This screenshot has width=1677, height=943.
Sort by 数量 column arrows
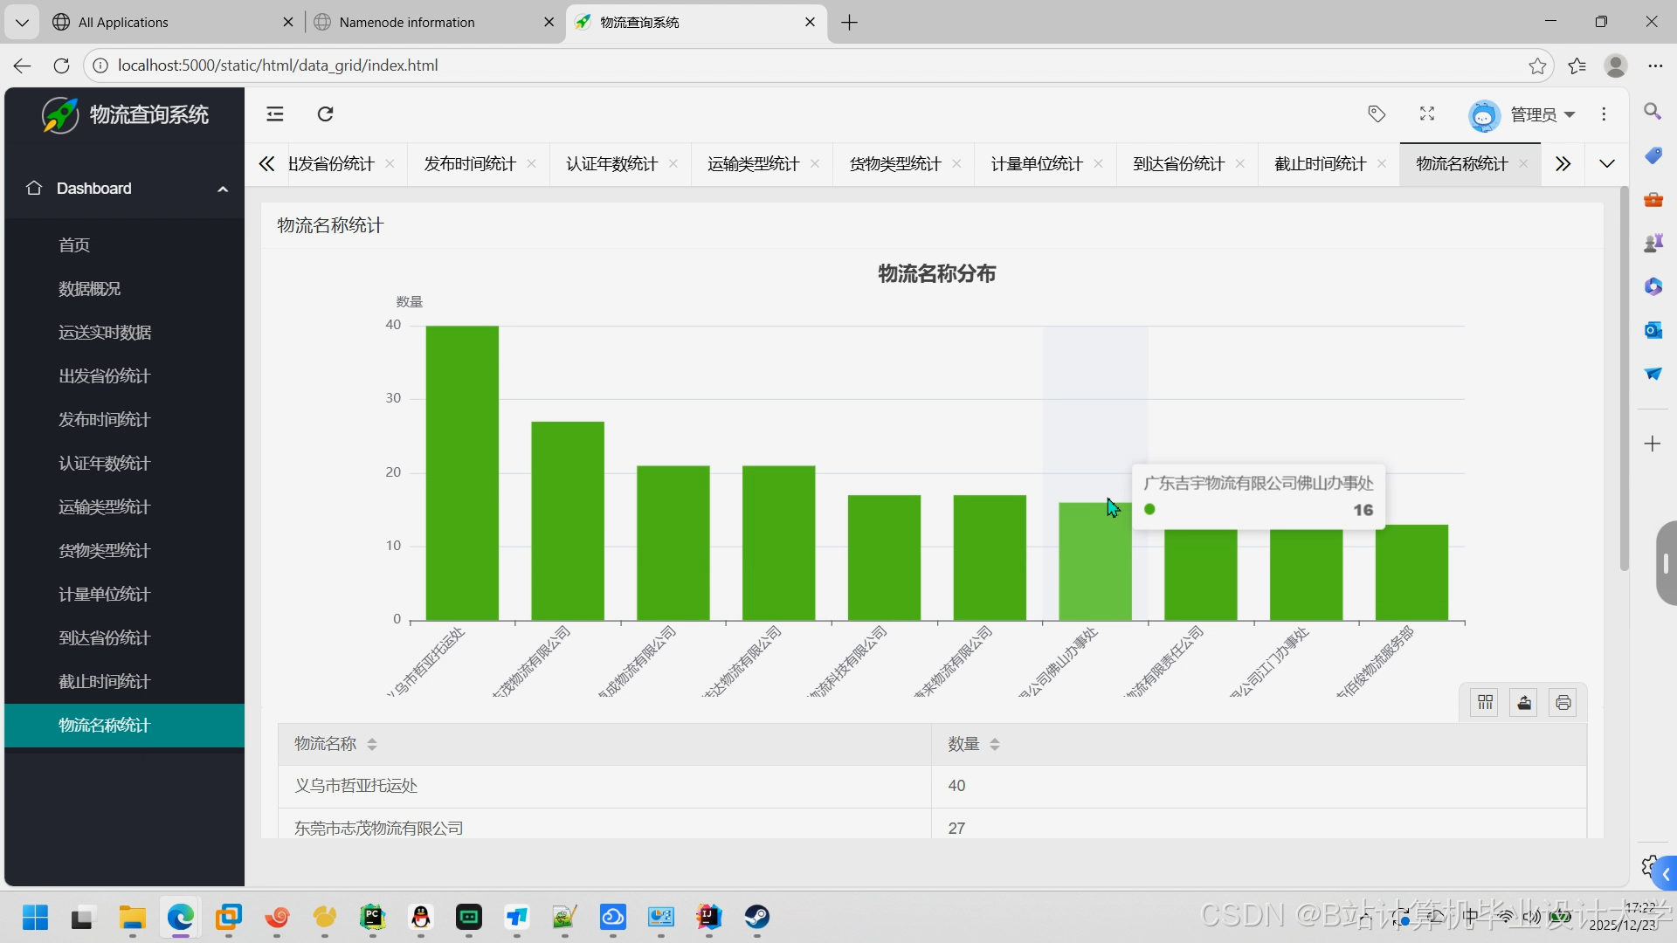pyautogui.click(x=995, y=744)
